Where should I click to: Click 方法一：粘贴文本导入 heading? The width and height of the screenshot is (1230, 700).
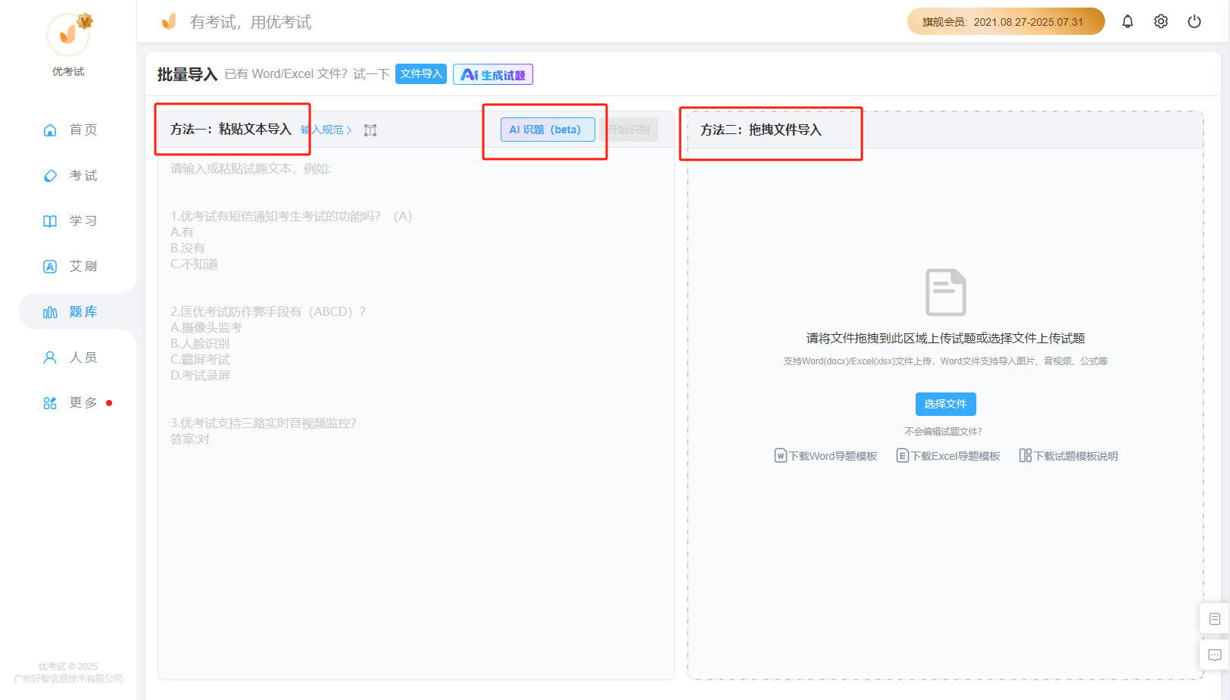(231, 129)
